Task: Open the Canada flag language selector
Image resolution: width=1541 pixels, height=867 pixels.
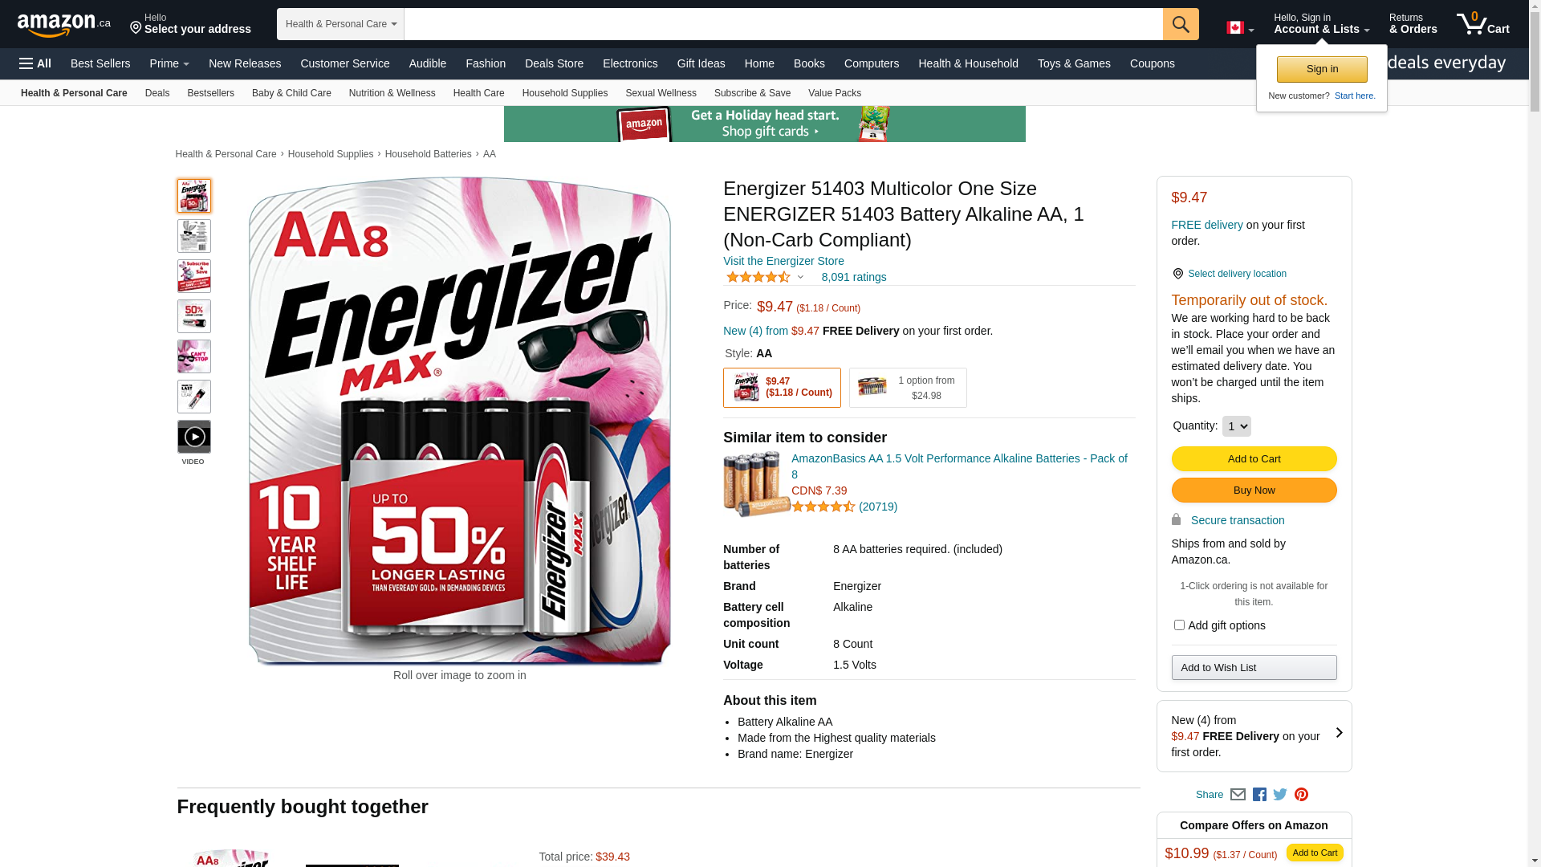Action: [x=1240, y=28]
